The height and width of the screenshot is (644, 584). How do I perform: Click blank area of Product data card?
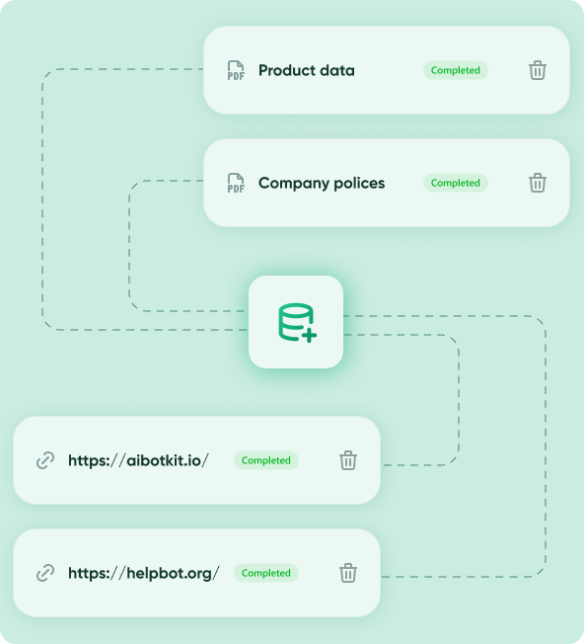point(387,99)
